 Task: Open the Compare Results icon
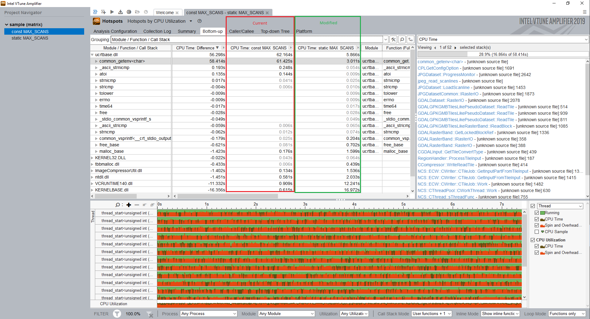(x=129, y=12)
